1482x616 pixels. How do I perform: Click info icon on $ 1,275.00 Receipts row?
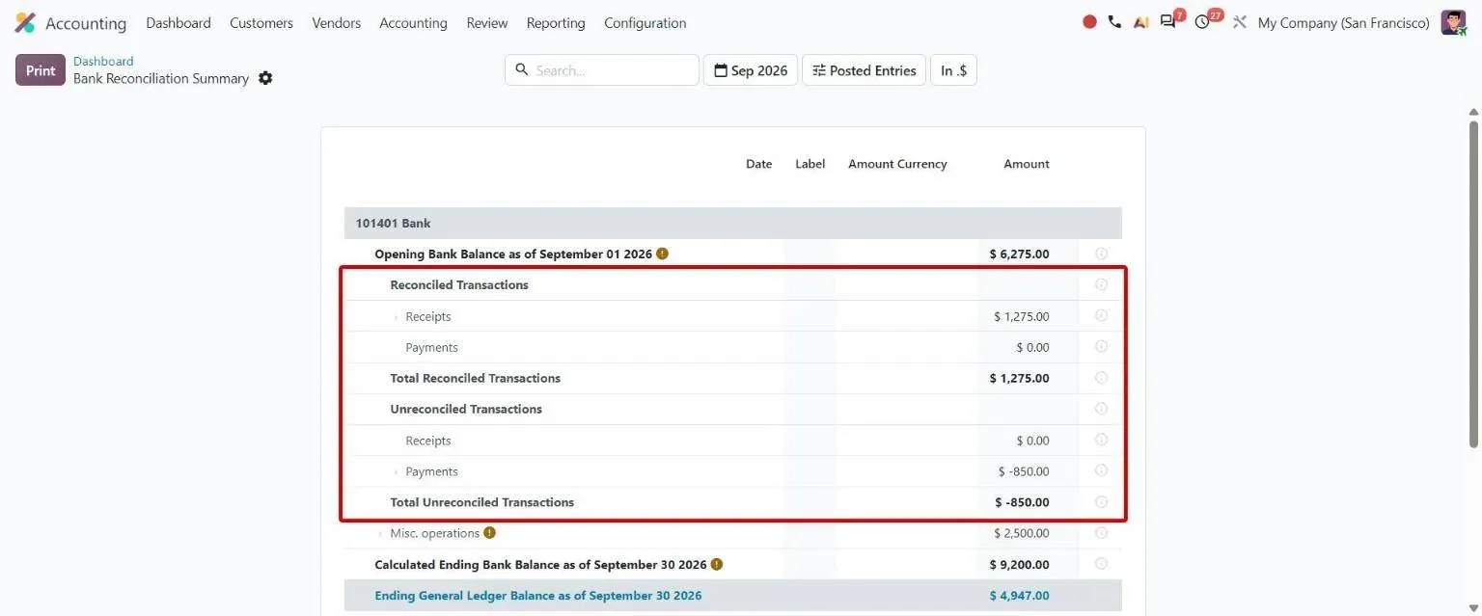[x=1102, y=315]
